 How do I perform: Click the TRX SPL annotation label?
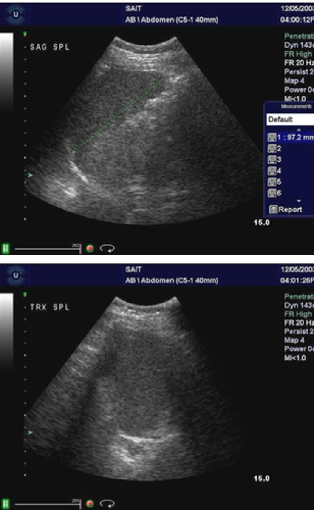[x=49, y=307]
